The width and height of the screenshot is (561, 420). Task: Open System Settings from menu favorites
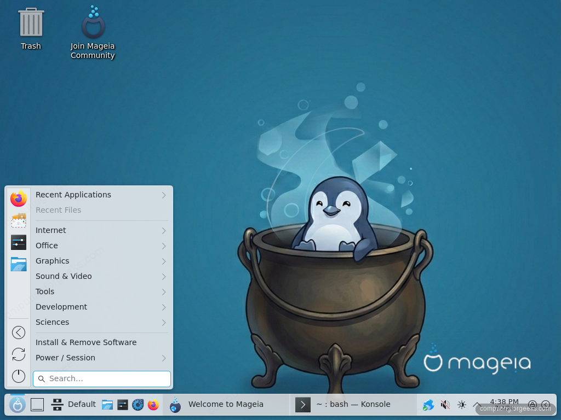pyautogui.click(x=18, y=242)
